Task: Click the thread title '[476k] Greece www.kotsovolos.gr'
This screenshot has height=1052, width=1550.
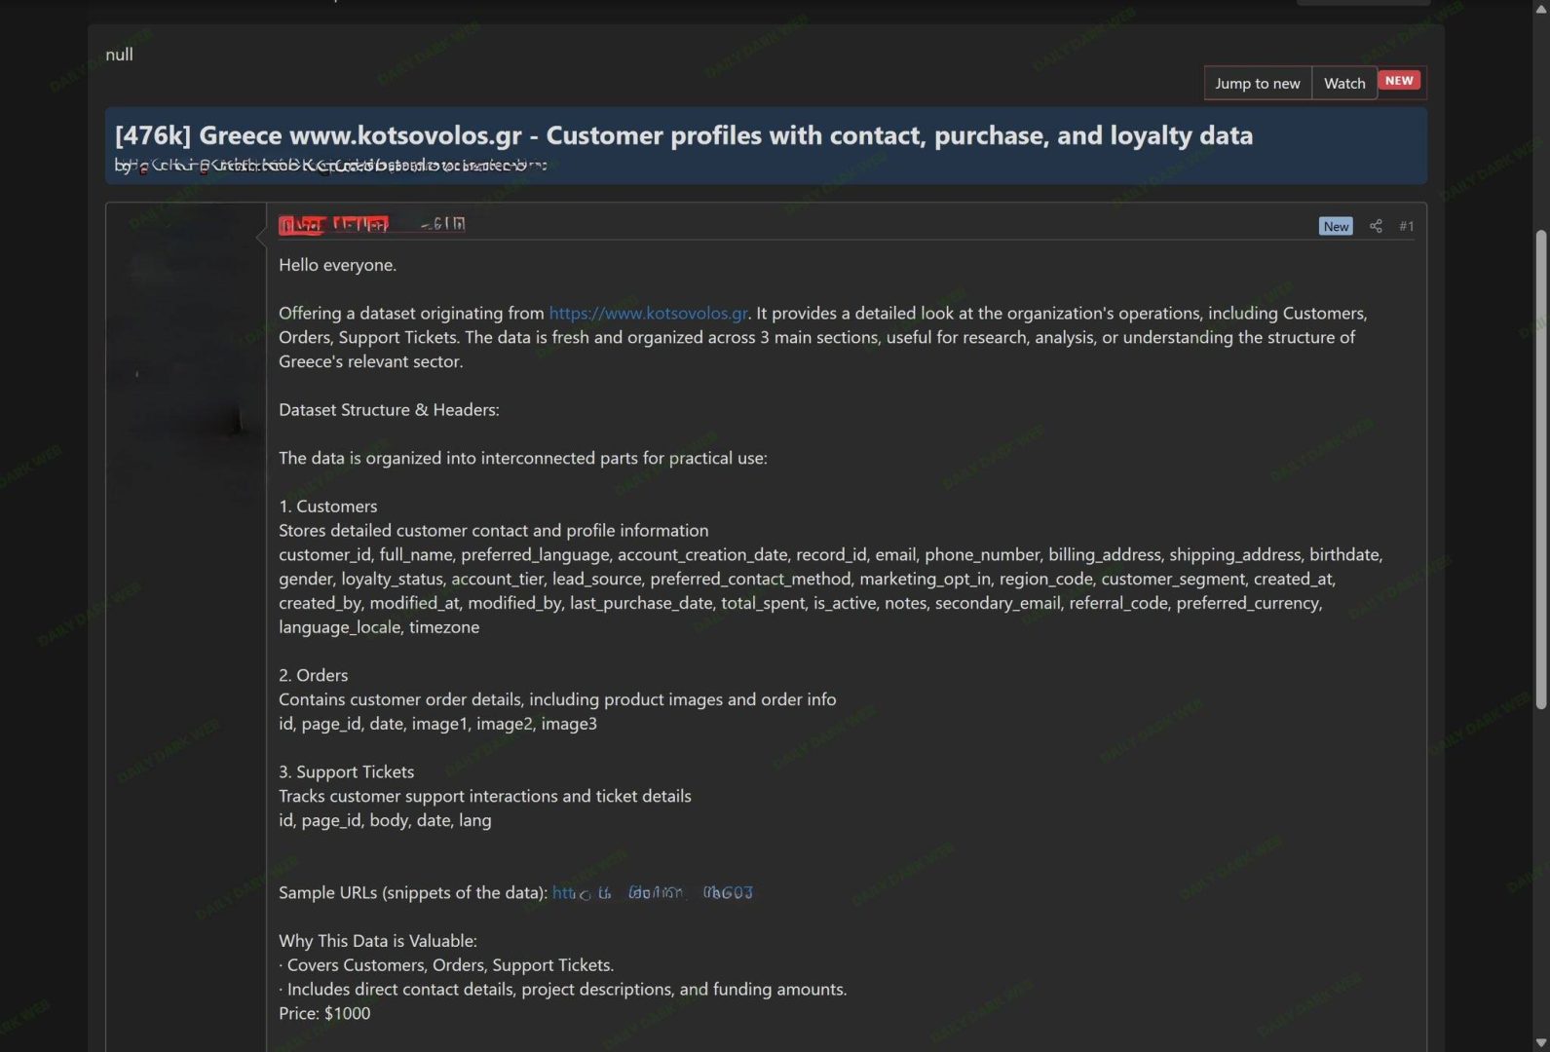Action: click(318, 135)
